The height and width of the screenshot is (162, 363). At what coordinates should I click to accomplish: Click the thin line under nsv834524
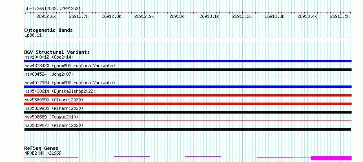click(188, 78)
